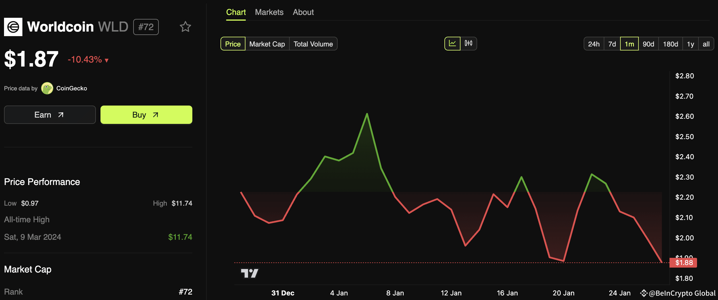Click the $2.00 price axis label
The height and width of the screenshot is (300, 718).
coord(685,238)
